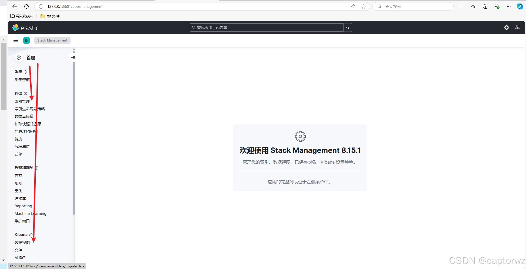Open 导入收藏夹 bookmark
526x269 pixels.
click(21, 16)
